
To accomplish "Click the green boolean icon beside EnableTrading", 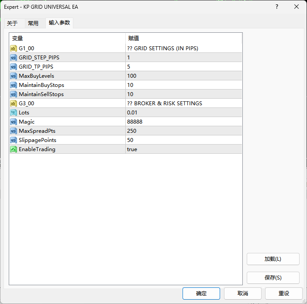I will [14, 149].
